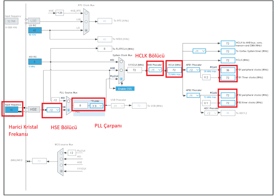The width and height of the screenshot is (274, 196).
Task: Click HSE input frequency field showing 16
Action: pos(11,110)
